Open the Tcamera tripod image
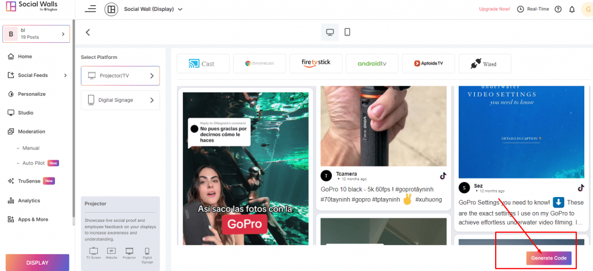 [383, 127]
